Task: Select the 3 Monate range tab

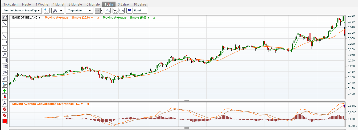Action: (75, 5)
